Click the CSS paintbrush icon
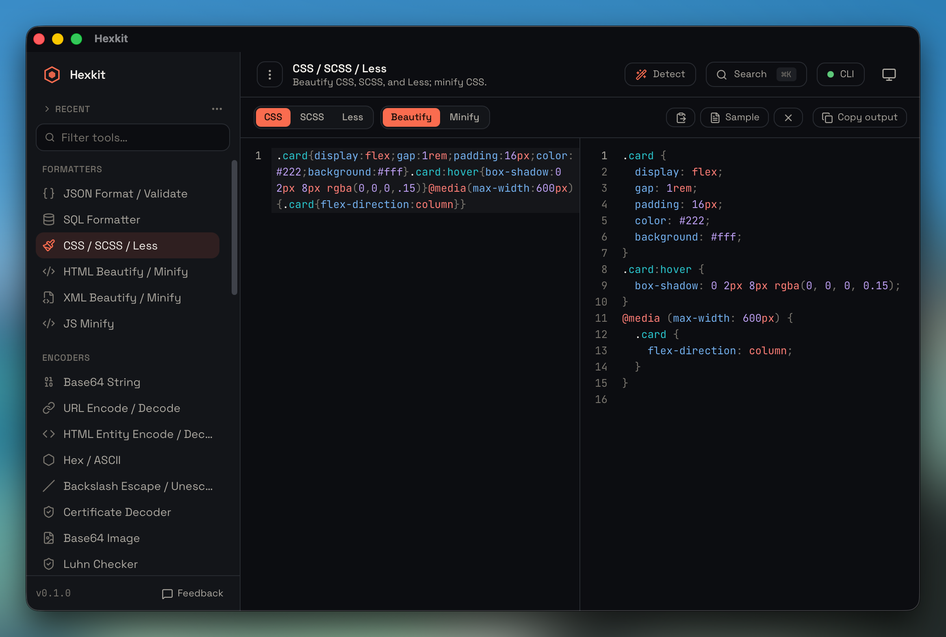This screenshot has width=946, height=637. (49, 246)
